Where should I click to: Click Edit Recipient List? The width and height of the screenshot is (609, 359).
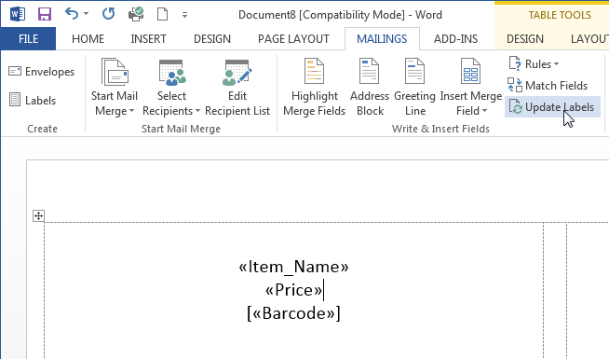click(x=237, y=88)
